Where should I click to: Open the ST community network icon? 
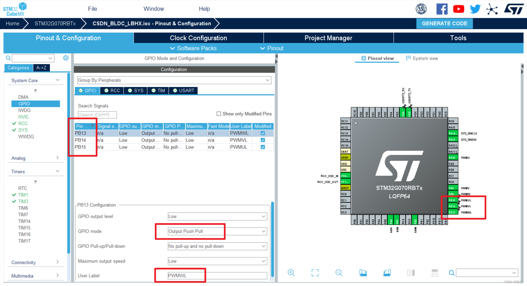click(492, 9)
